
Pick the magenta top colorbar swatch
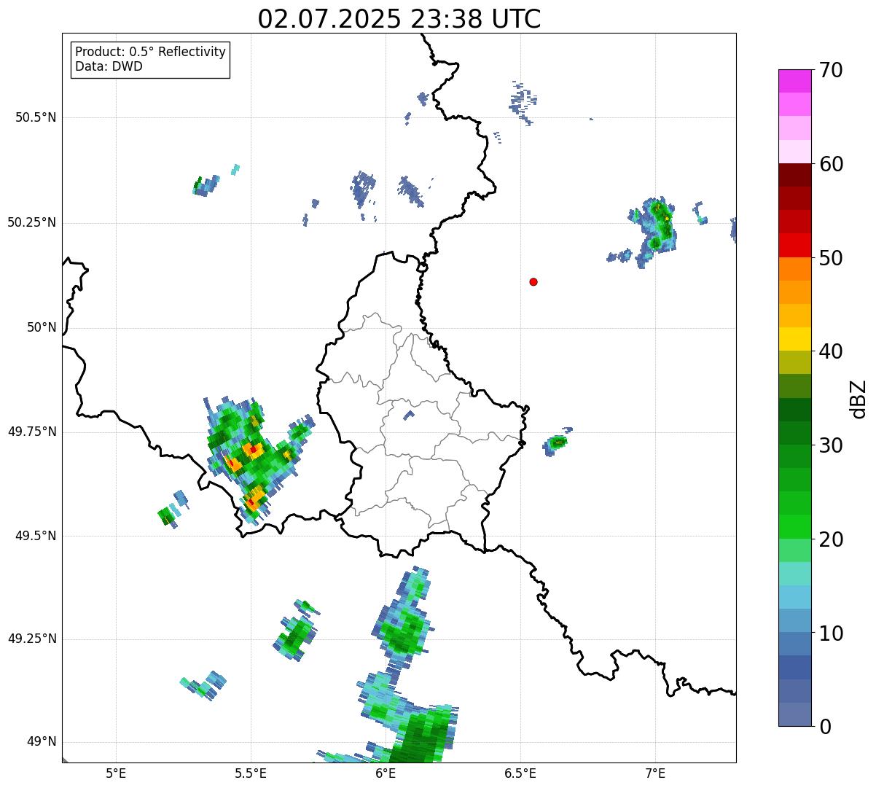coord(795,81)
